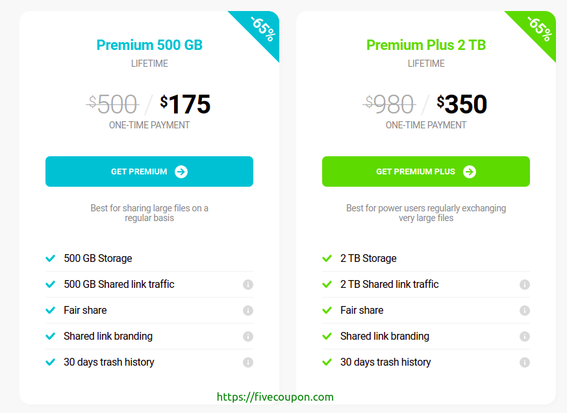The width and height of the screenshot is (567, 413).
Task: Show info for Premium Shared link branding
Action: [x=248, y=336]
